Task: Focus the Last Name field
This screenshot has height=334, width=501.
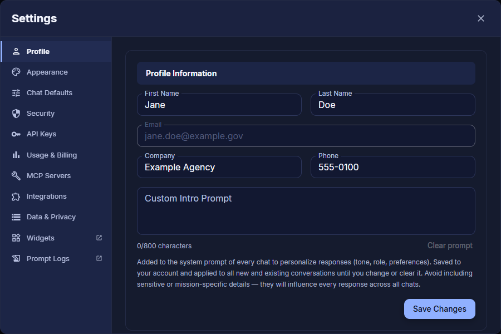Action: click(x=392, y=105)
